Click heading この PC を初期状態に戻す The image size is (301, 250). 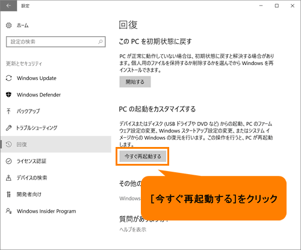click(x=155, y=42)
